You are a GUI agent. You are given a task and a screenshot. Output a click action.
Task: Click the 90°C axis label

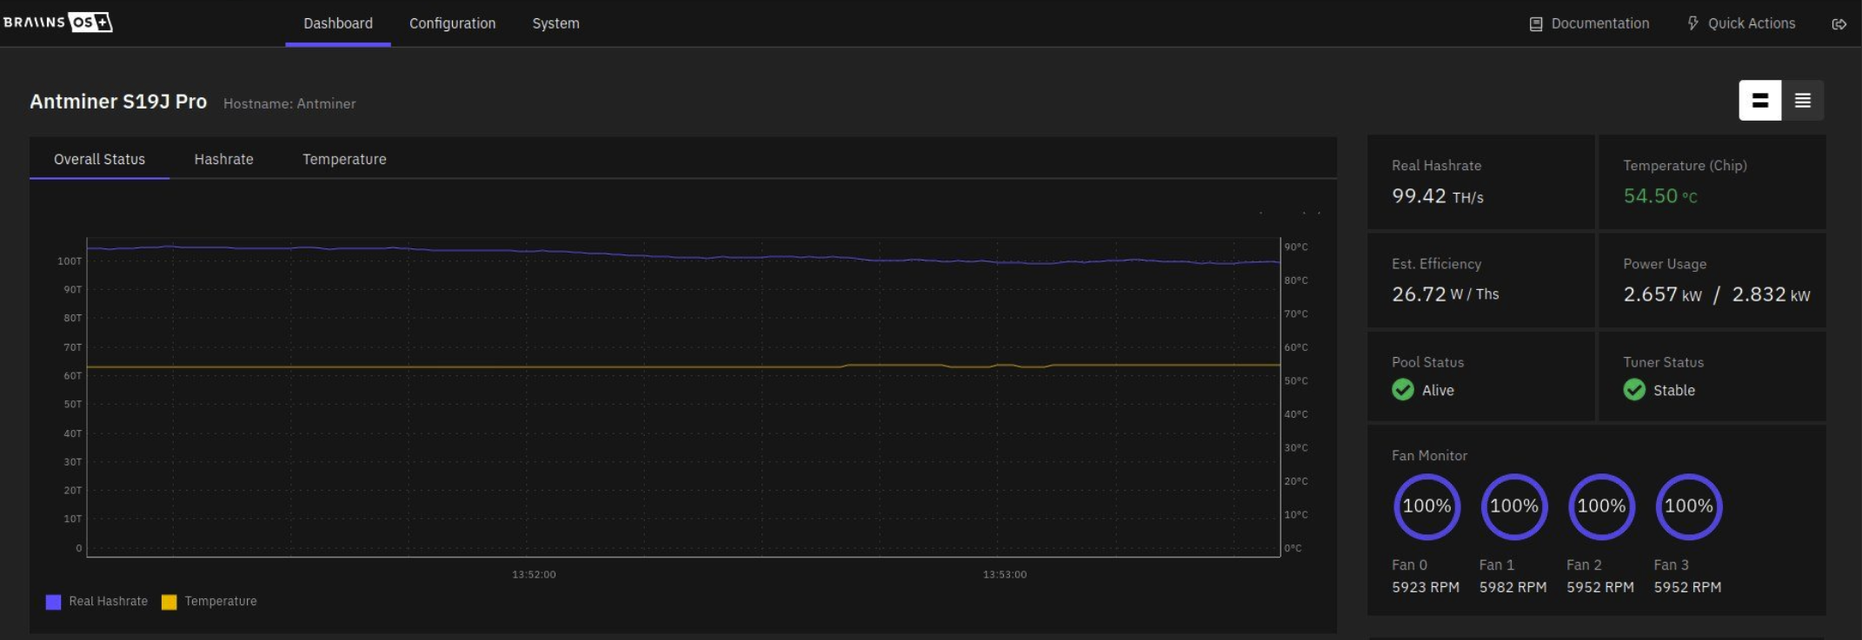point(1296,247)
